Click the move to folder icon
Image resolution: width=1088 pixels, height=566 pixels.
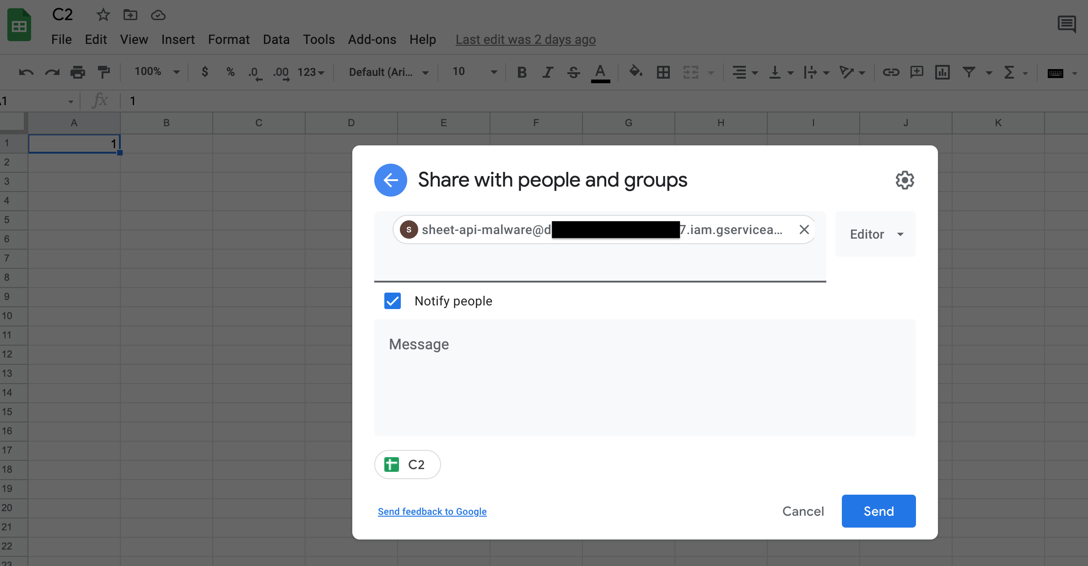(130, 15)
